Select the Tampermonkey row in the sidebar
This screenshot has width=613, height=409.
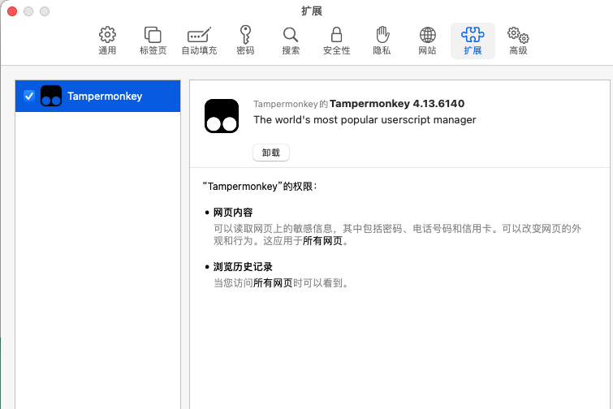[x=97, y=96]
